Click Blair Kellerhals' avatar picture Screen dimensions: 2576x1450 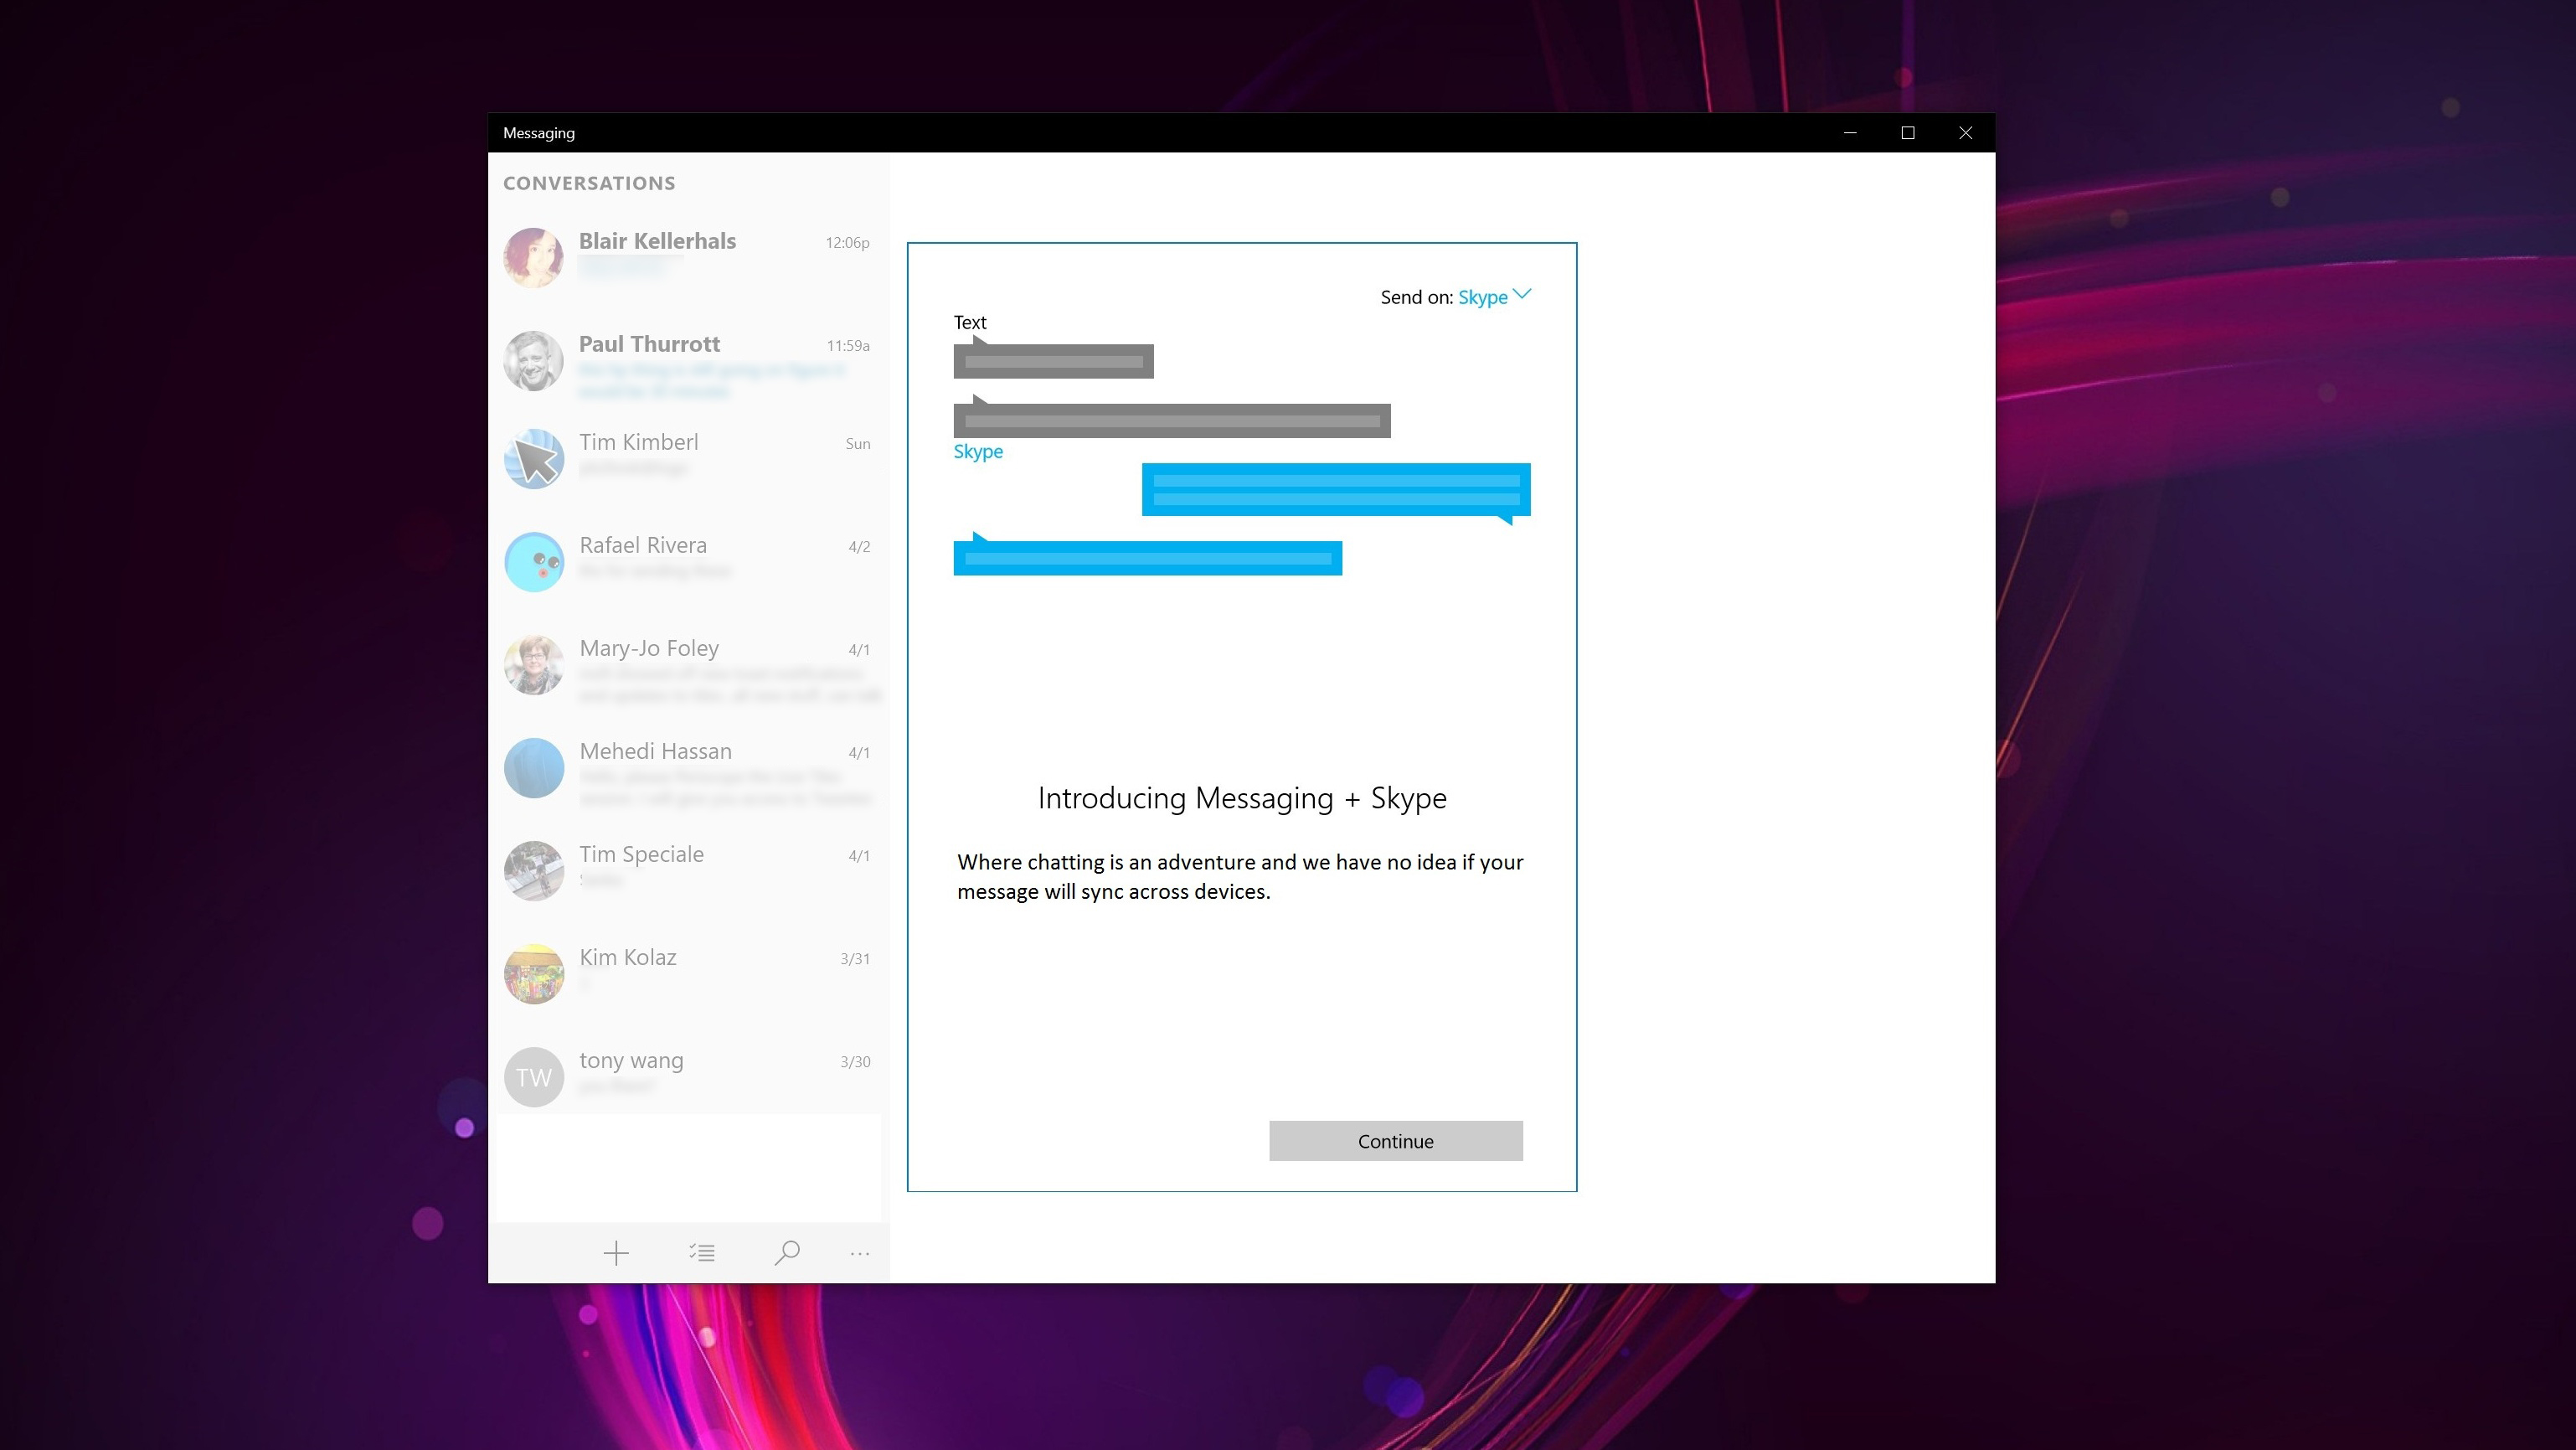[x=533, y=258]
